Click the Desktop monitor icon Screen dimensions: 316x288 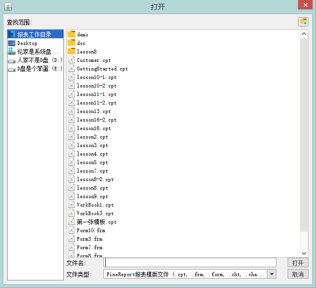(x=12, y=43)
